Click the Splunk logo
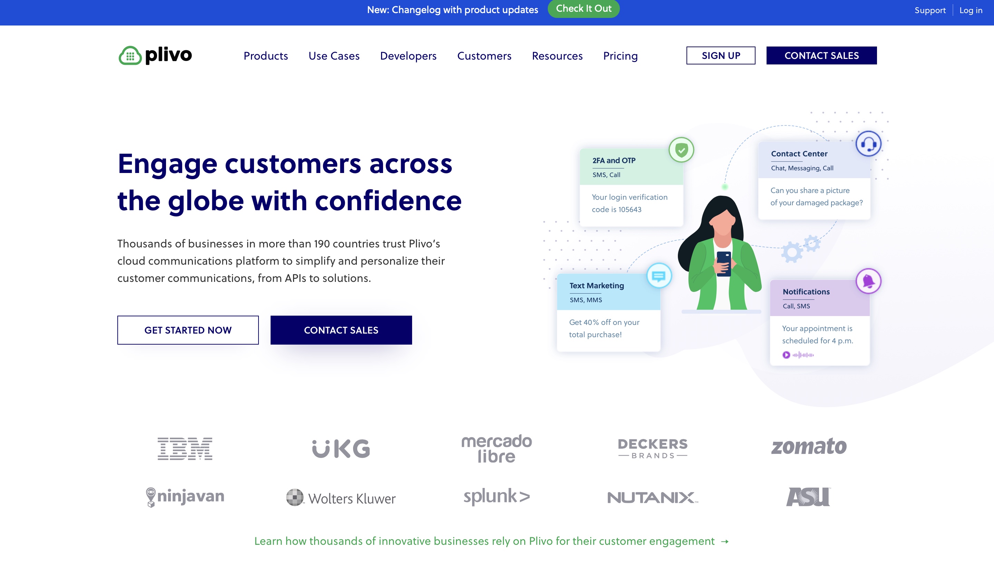994x561 pixels. (497, 496)
